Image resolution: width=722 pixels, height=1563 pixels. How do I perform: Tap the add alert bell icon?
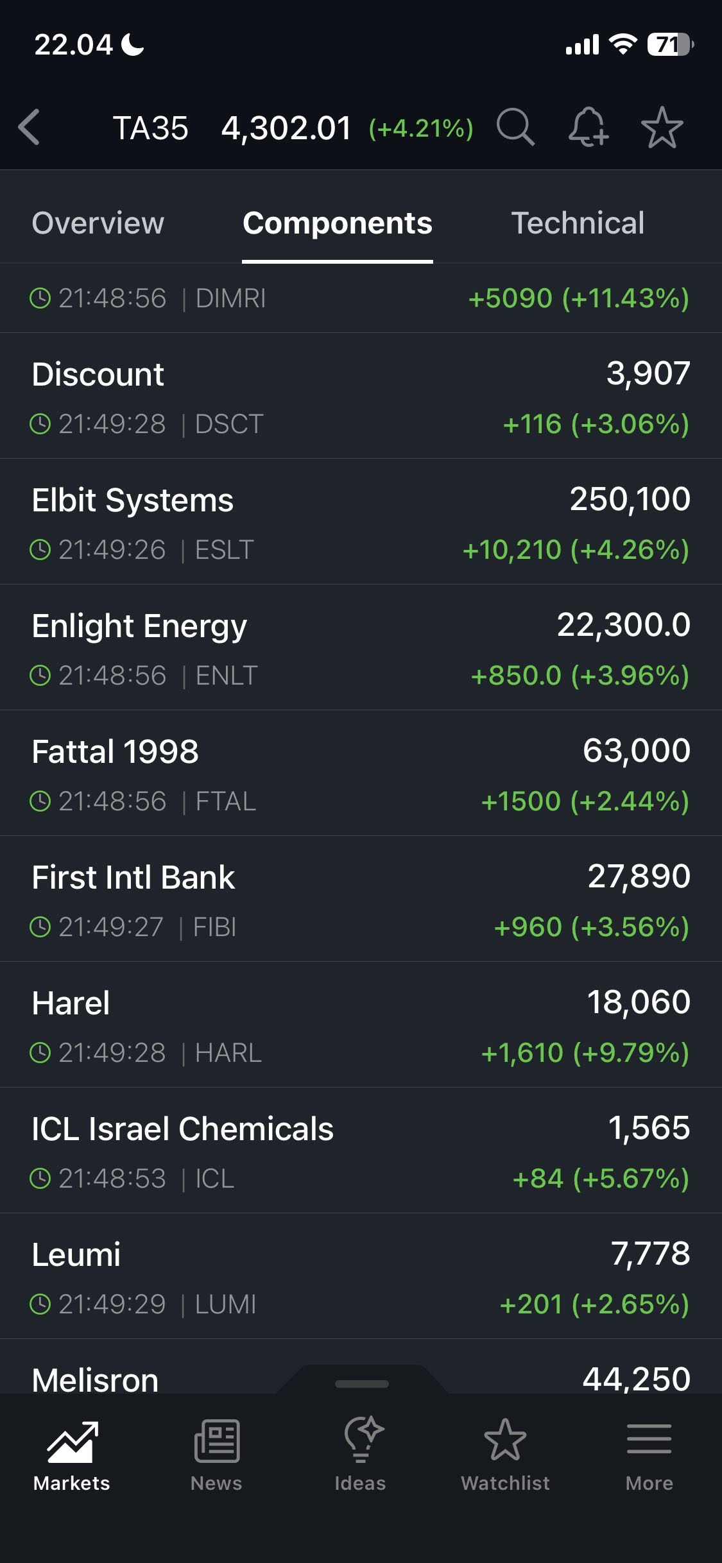[588, 127]
